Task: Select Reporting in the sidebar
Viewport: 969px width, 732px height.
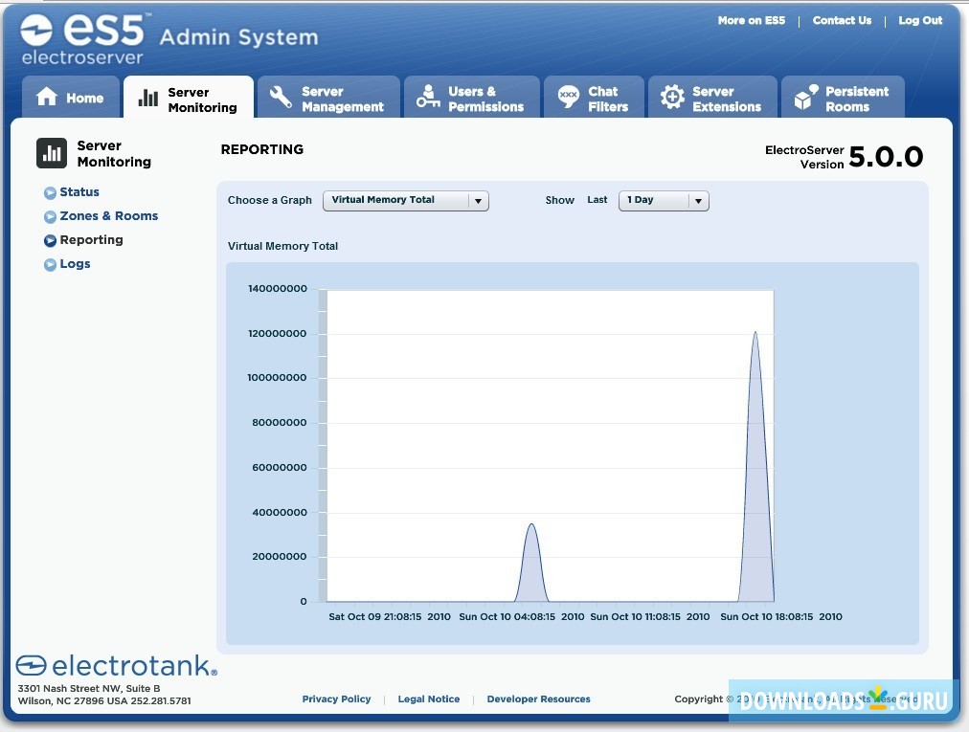Action: [91, 240]
